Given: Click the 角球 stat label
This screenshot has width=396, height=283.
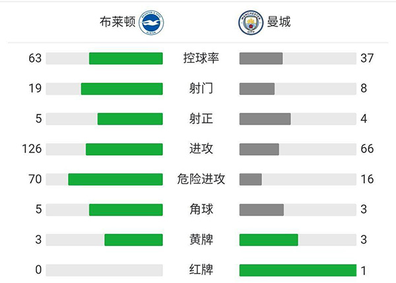Looking at the screenshot, I should click(201, 209).
